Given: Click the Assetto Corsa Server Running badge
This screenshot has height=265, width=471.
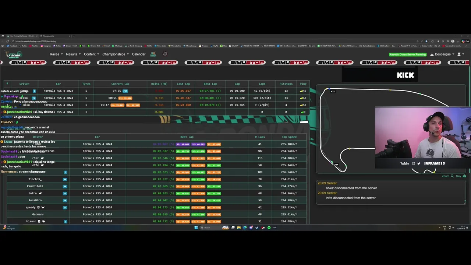Looking at the screenshot, I should click(408, 54).
